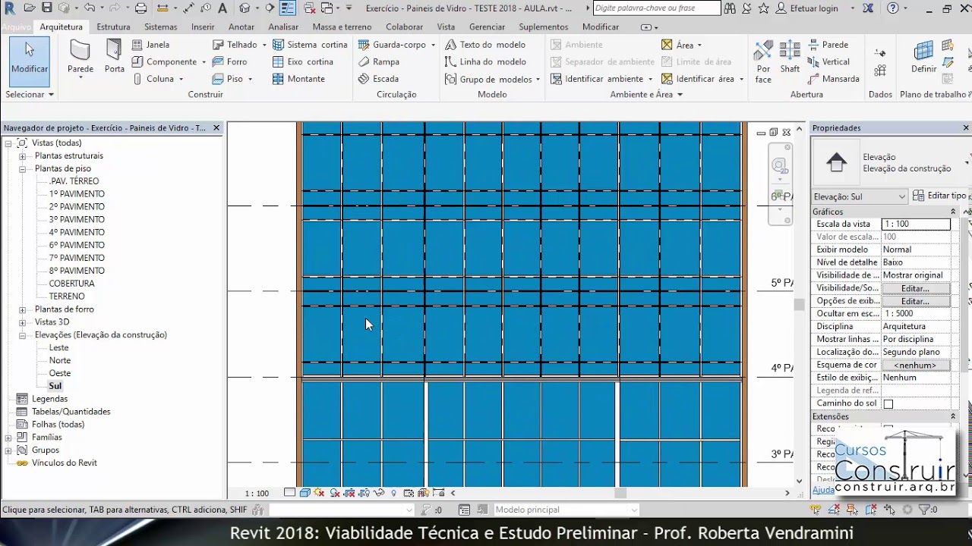Select the Vertical opening tool
The image size is (972, 546).
tap(828, 61)
